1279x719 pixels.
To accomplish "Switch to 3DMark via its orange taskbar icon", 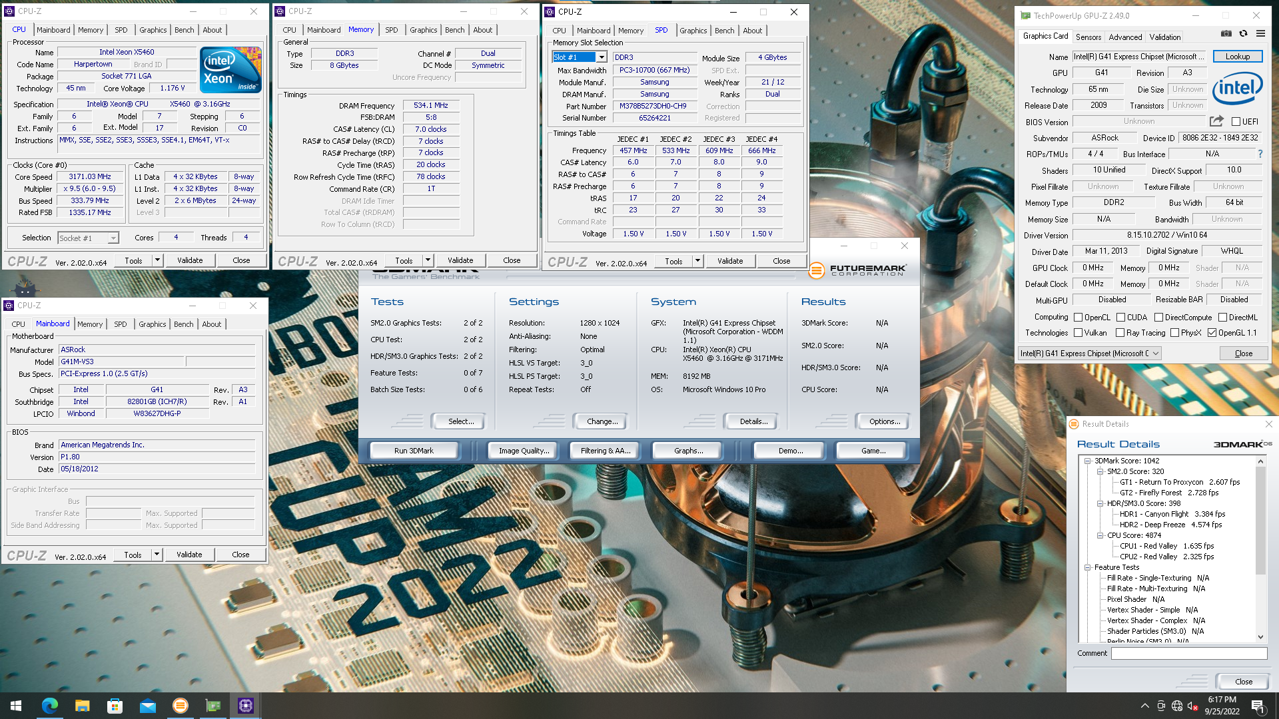I will coord(180,706).
